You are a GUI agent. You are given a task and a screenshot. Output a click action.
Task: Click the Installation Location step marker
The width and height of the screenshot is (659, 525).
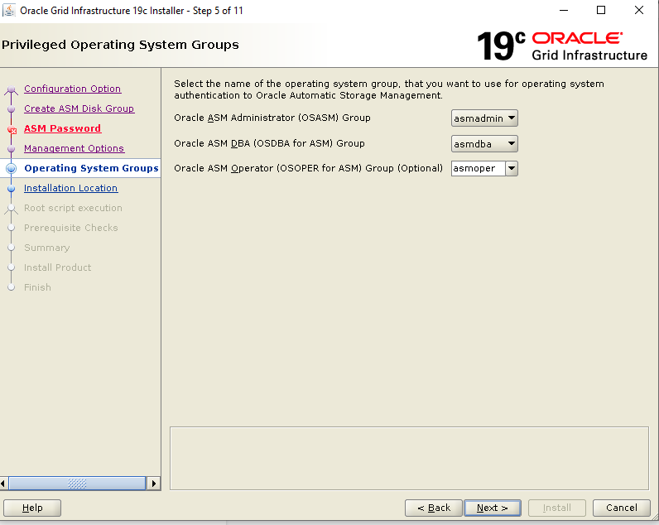click(x=12, y=189)
